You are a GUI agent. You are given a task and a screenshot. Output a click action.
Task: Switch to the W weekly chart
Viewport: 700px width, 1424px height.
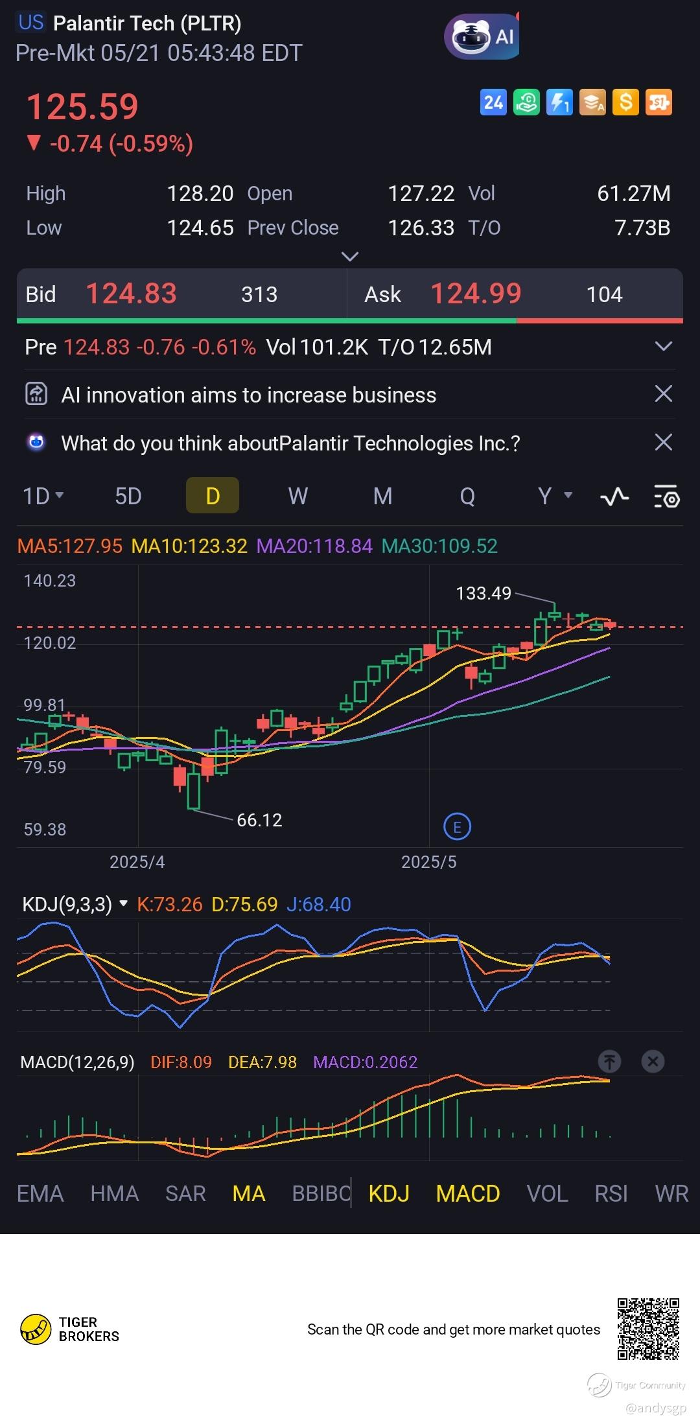point(297,496)
